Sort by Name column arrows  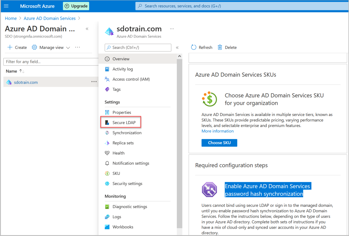coord(22,71)
